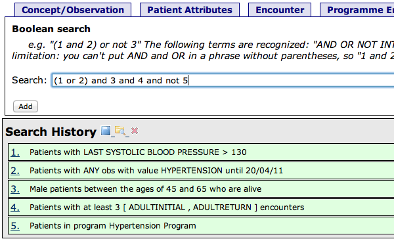Clear search history with pink X icon
The height and width of the screenshot is (241, 394).
click(x=135, y=131)
